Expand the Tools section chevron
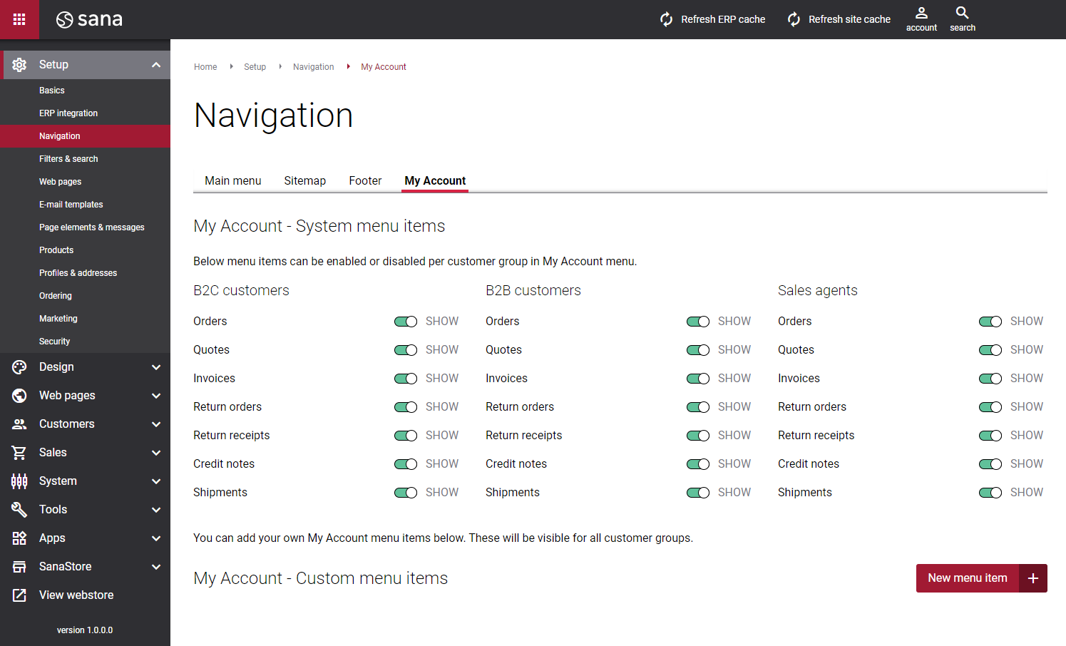This screenshot has width=1066, height=646. [156, 510]
